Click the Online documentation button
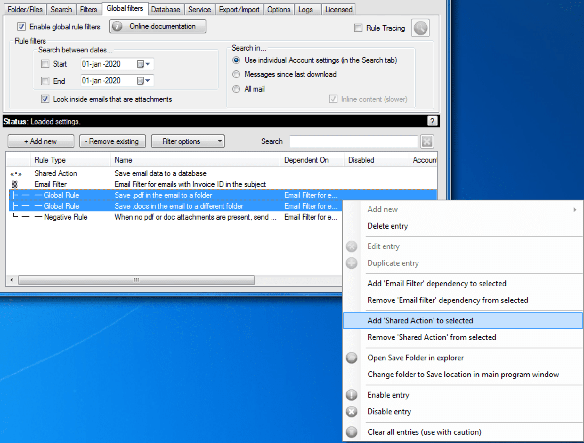This screenshot has width=584, height=443. (158, 26)
